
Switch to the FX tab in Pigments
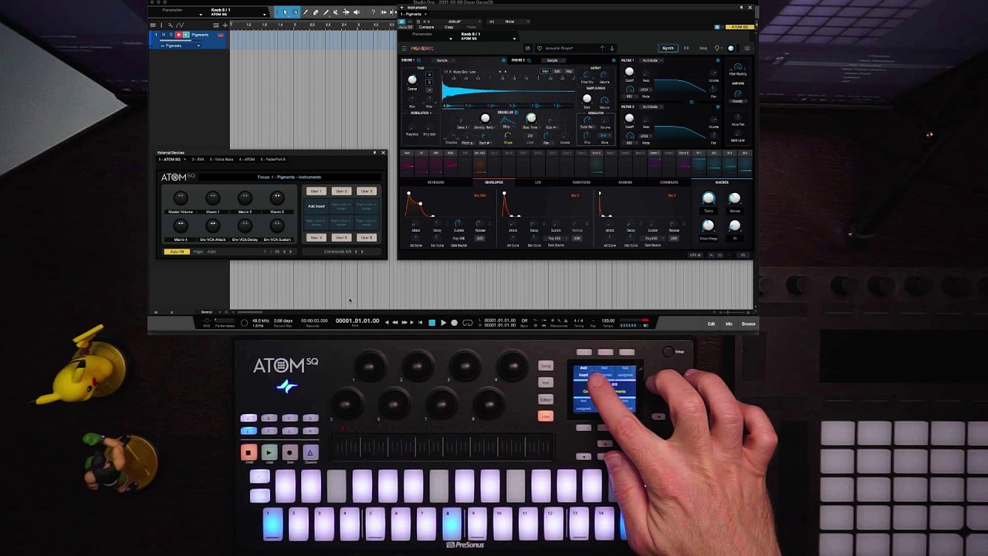pos(686,49)
